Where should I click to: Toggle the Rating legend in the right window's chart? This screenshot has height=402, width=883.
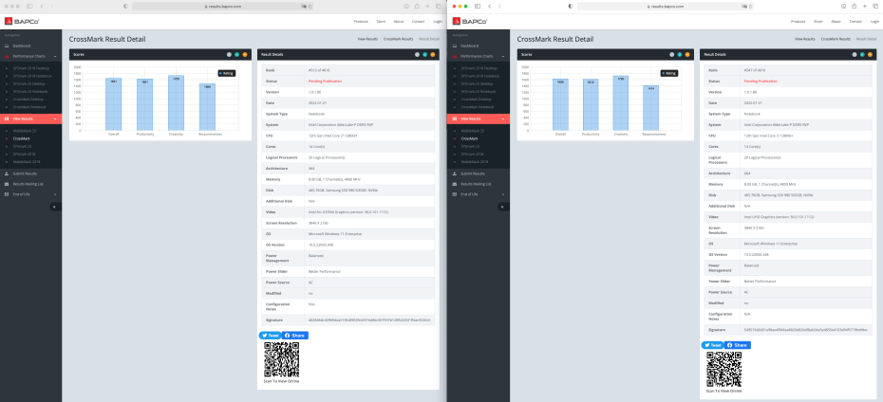pyautogui.click(x=669, y=73)
